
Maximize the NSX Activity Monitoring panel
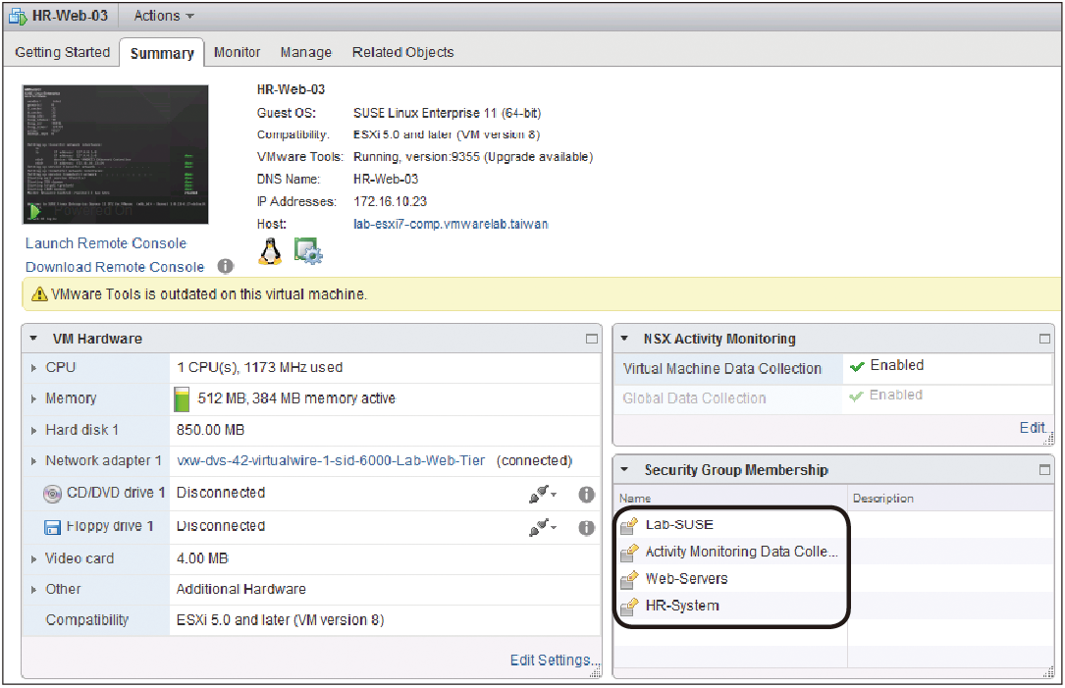1044,339
